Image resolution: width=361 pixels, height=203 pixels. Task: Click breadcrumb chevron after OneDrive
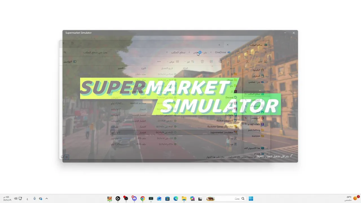coord(211,52)
